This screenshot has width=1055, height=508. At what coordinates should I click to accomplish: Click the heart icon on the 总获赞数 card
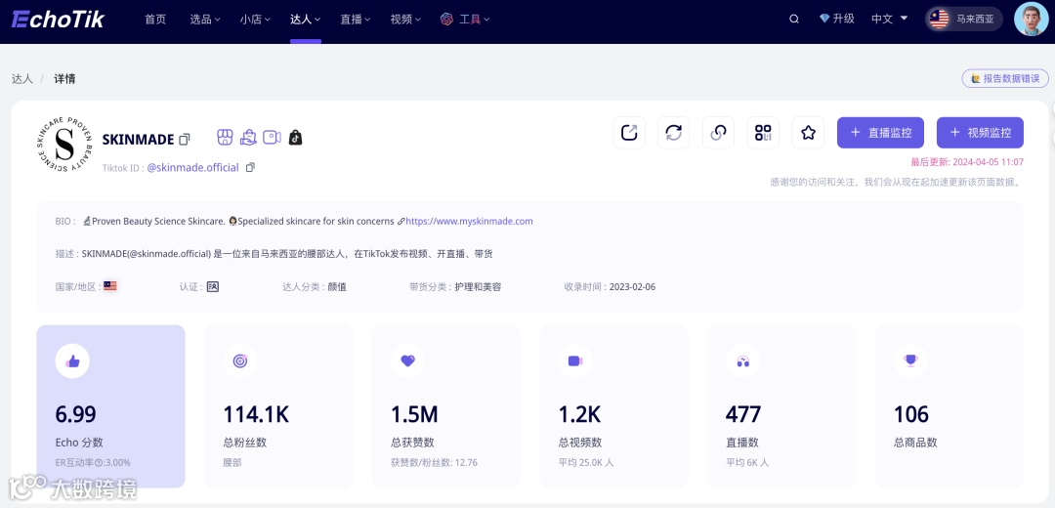[x=407, y=361]
